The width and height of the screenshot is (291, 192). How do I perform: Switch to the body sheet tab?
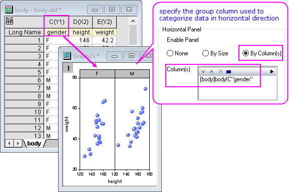(x=34, y=144)
